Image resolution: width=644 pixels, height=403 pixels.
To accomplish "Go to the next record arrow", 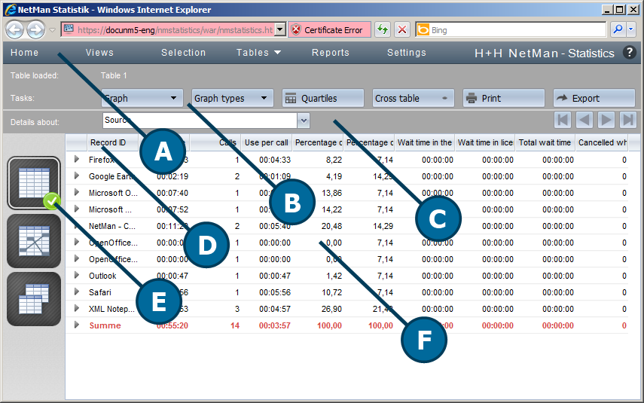I will point(606,120).
